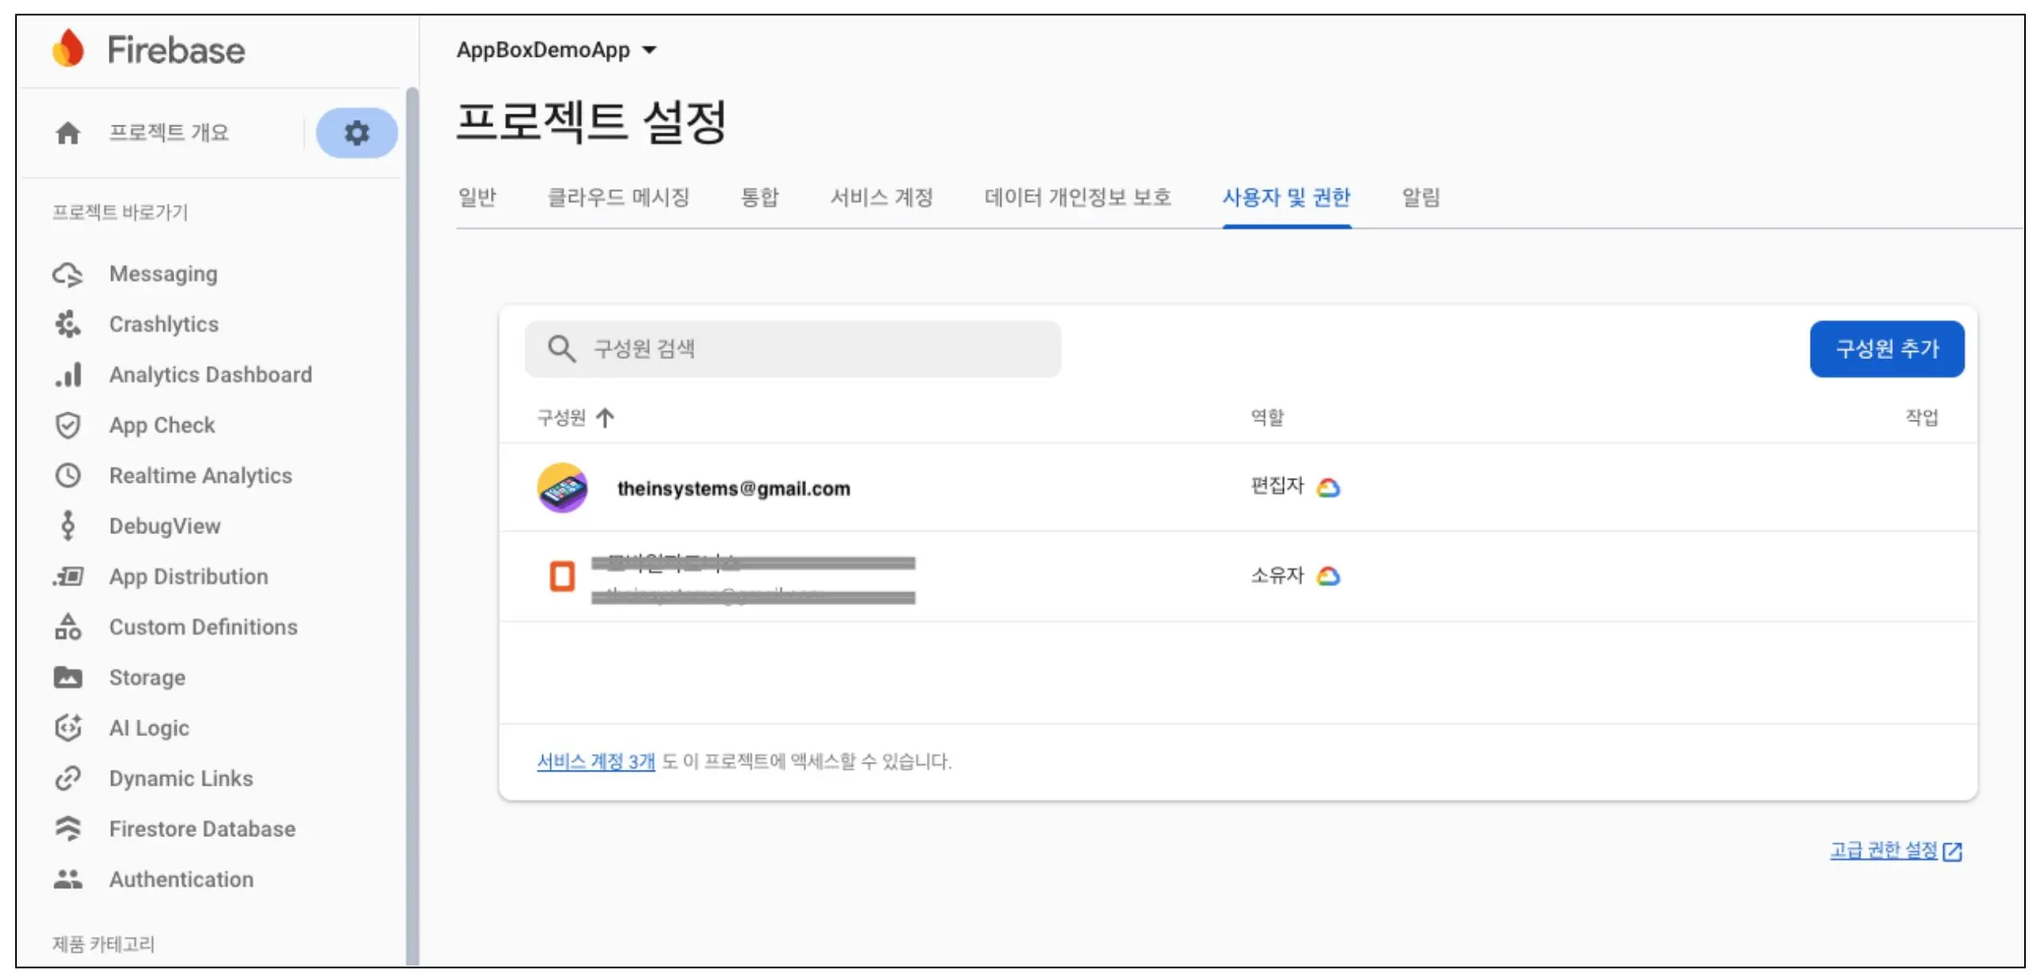The height and width of the screenshot is (980, 2041).
Task: Go to Authentication in sidebar
Action: (182, 879)
